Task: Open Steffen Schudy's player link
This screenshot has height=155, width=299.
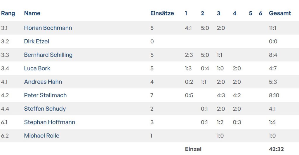Action: [45, 109]
